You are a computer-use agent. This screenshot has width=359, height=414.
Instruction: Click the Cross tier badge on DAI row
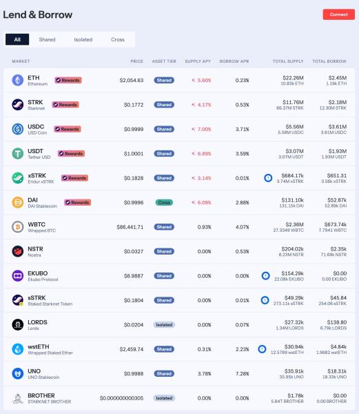click(164, 202)
